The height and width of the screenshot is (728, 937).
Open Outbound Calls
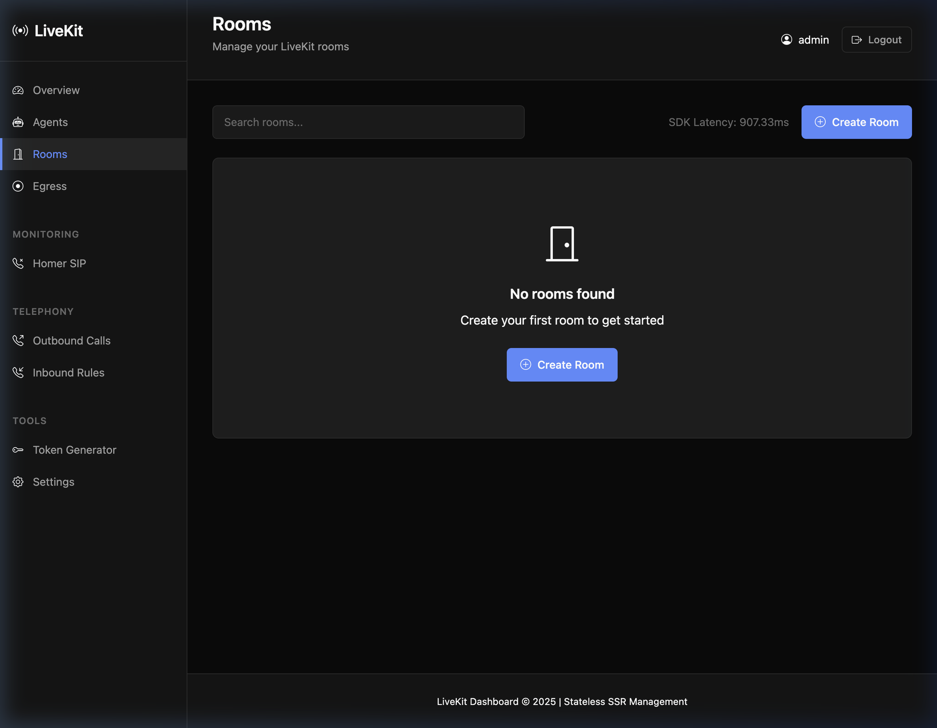pos(94,341)
